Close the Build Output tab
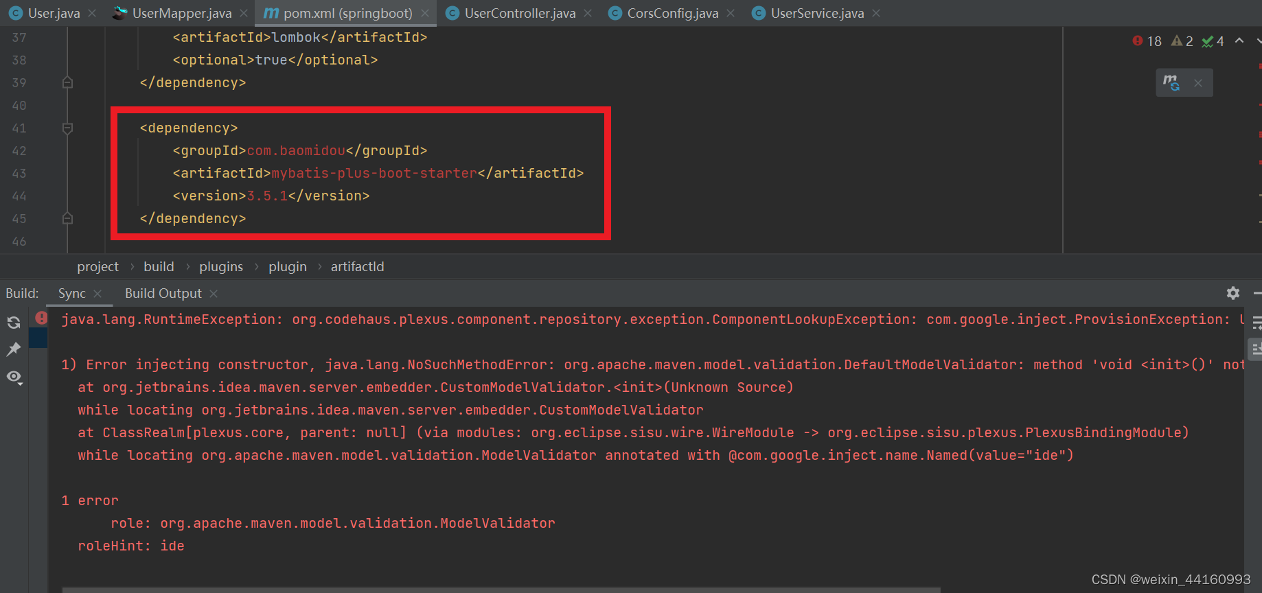The width and height of the screenshot is (1262, 593). click(x=214, y=294)
